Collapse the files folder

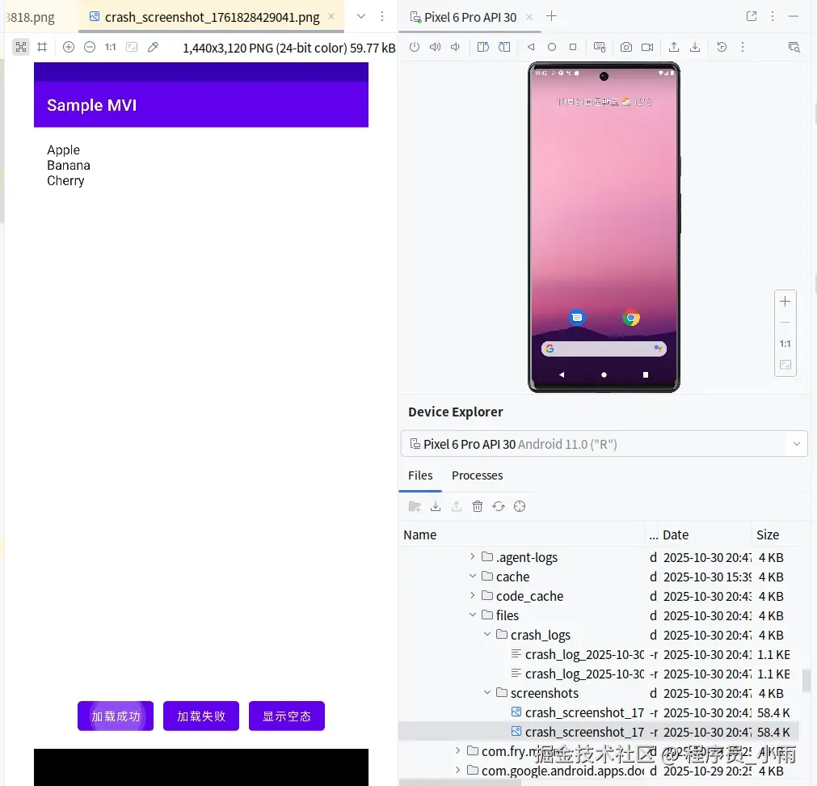click(472, 615)
